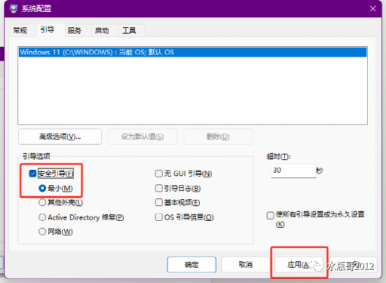Select the 其他外壳(L) radio option
Image resolution: width=386 pixels, height=283 pixels.
point(43,203)
